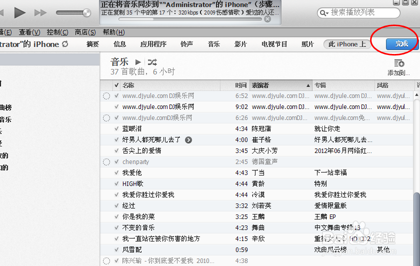Click arrow icon beside 好男人都死哪儿去了
This screenshot has width=420, height=266.
[x=188, y=140]
